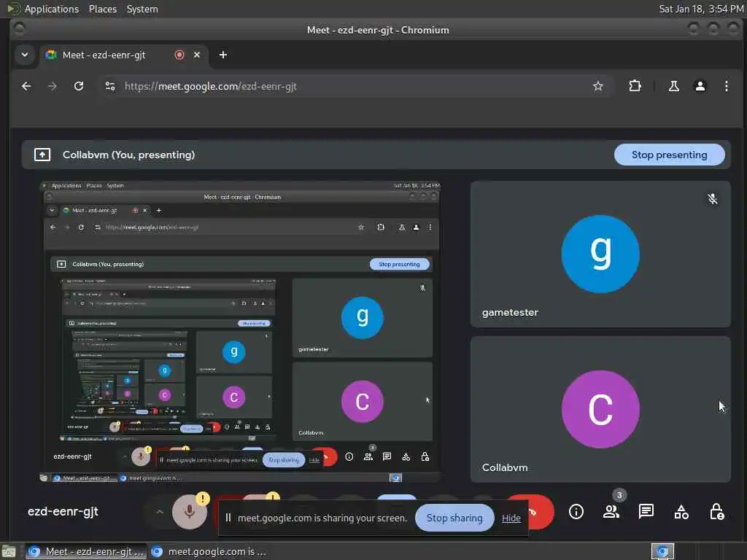Click the Collabvm (You, presenting) label

click(x=128, y=155)
